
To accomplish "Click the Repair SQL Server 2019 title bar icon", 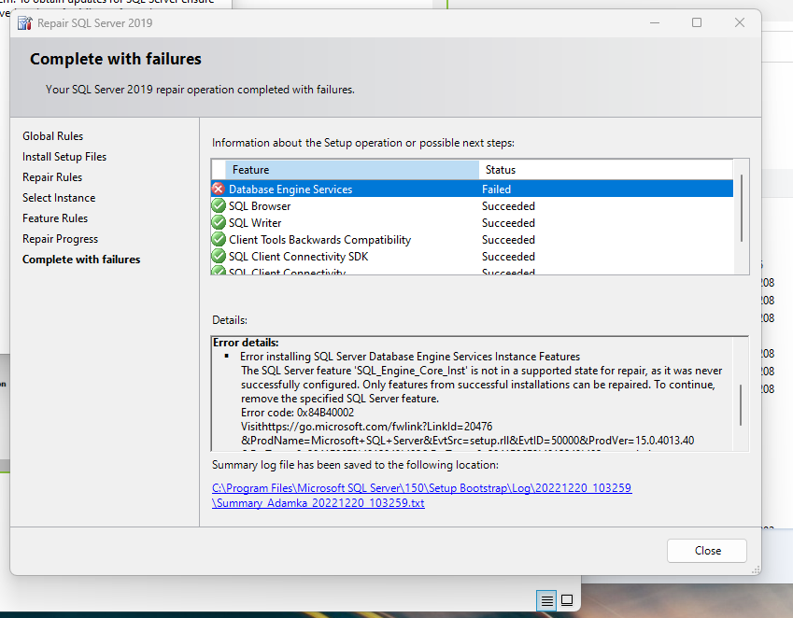I will [x=24, y=23].
